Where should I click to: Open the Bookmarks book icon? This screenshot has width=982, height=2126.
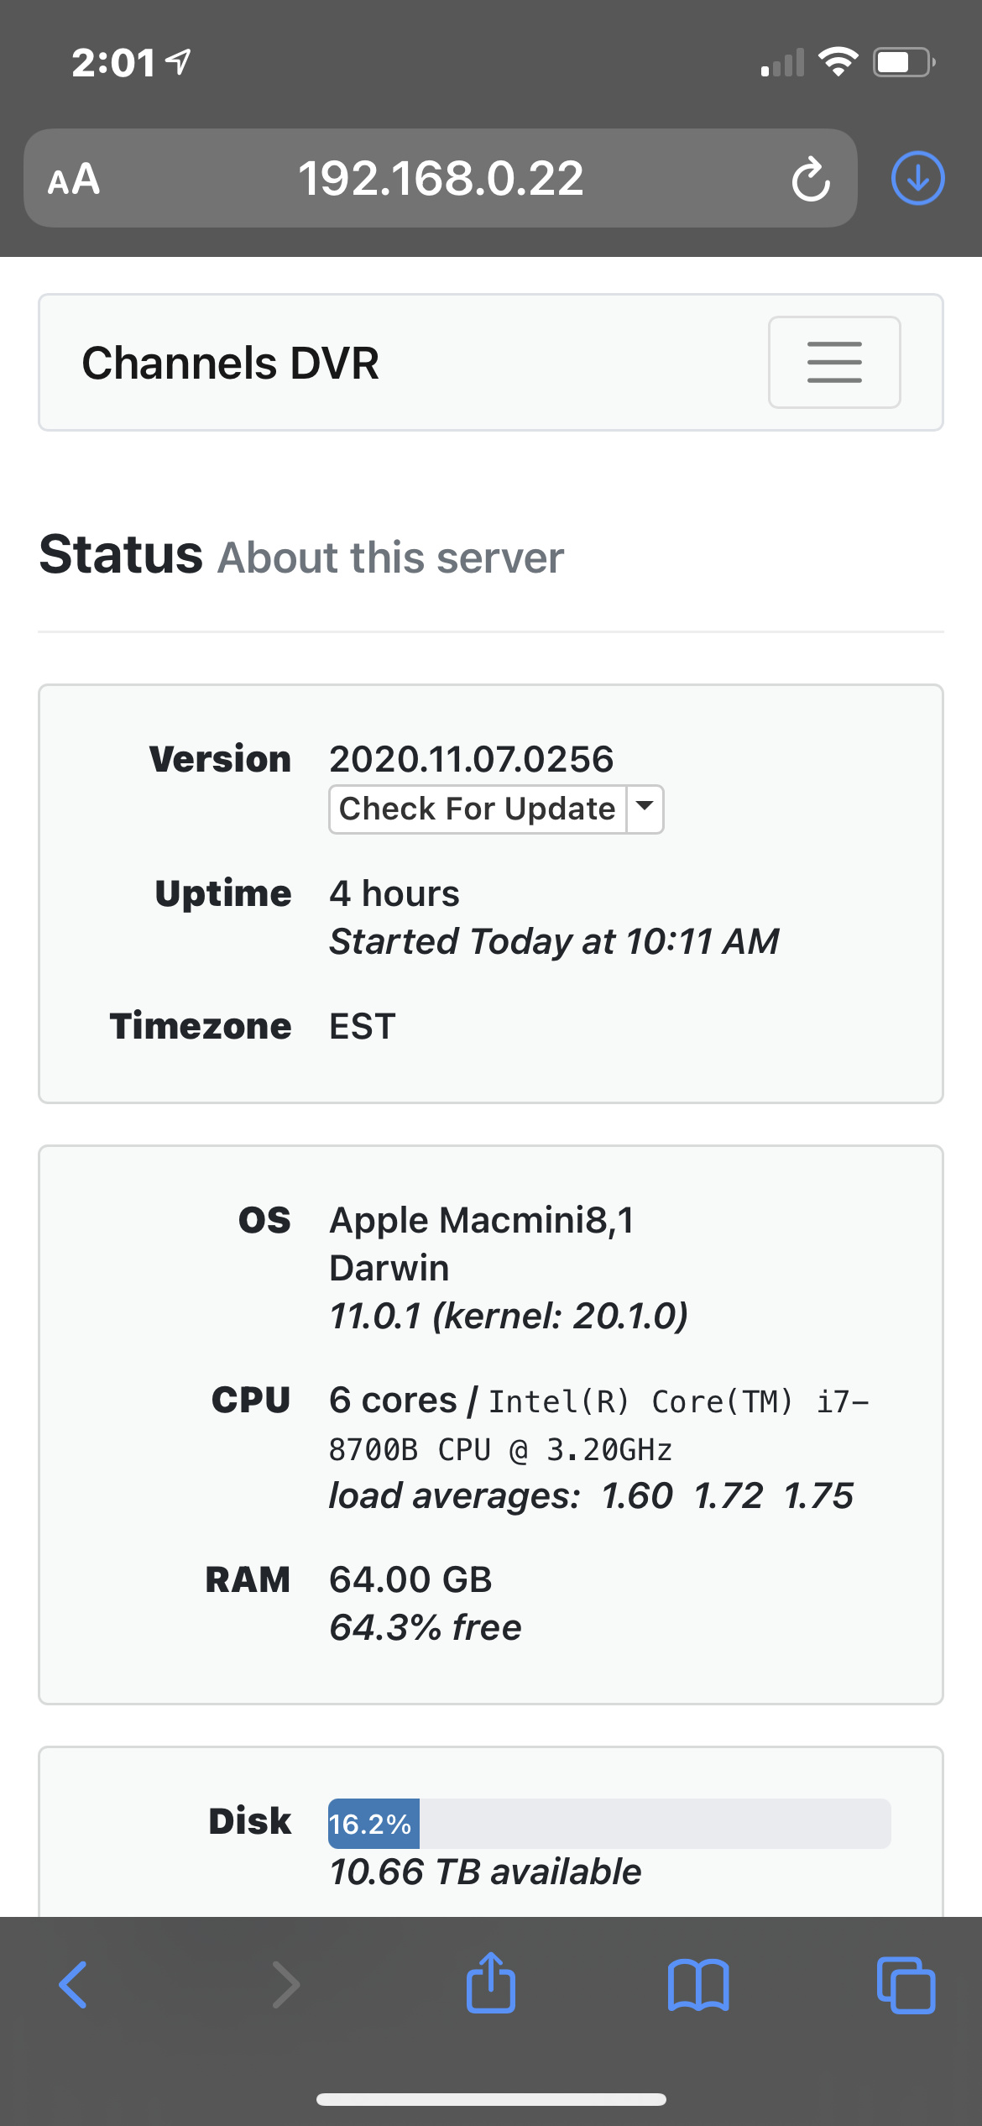point(698,1985)
